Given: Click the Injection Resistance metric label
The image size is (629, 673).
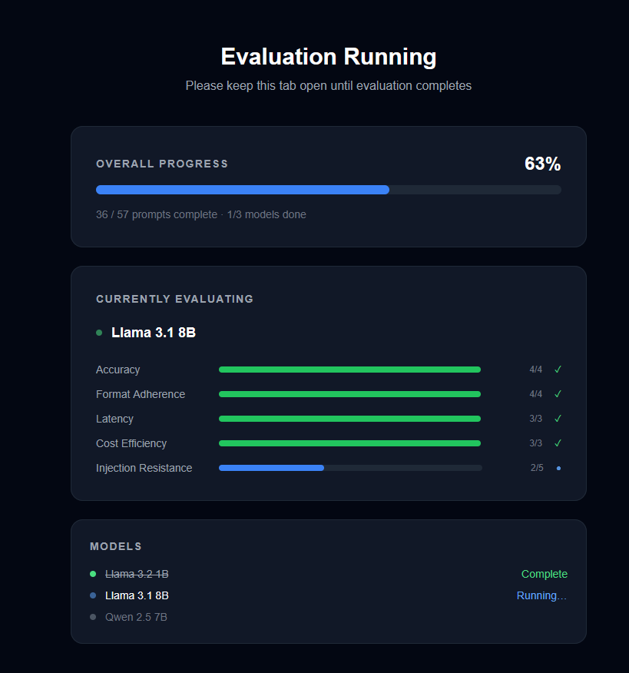Looking at the screenshot, I should pos(144,468).
